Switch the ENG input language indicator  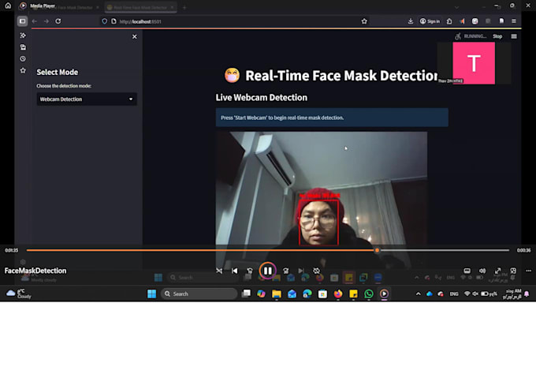tap(454, 294)
